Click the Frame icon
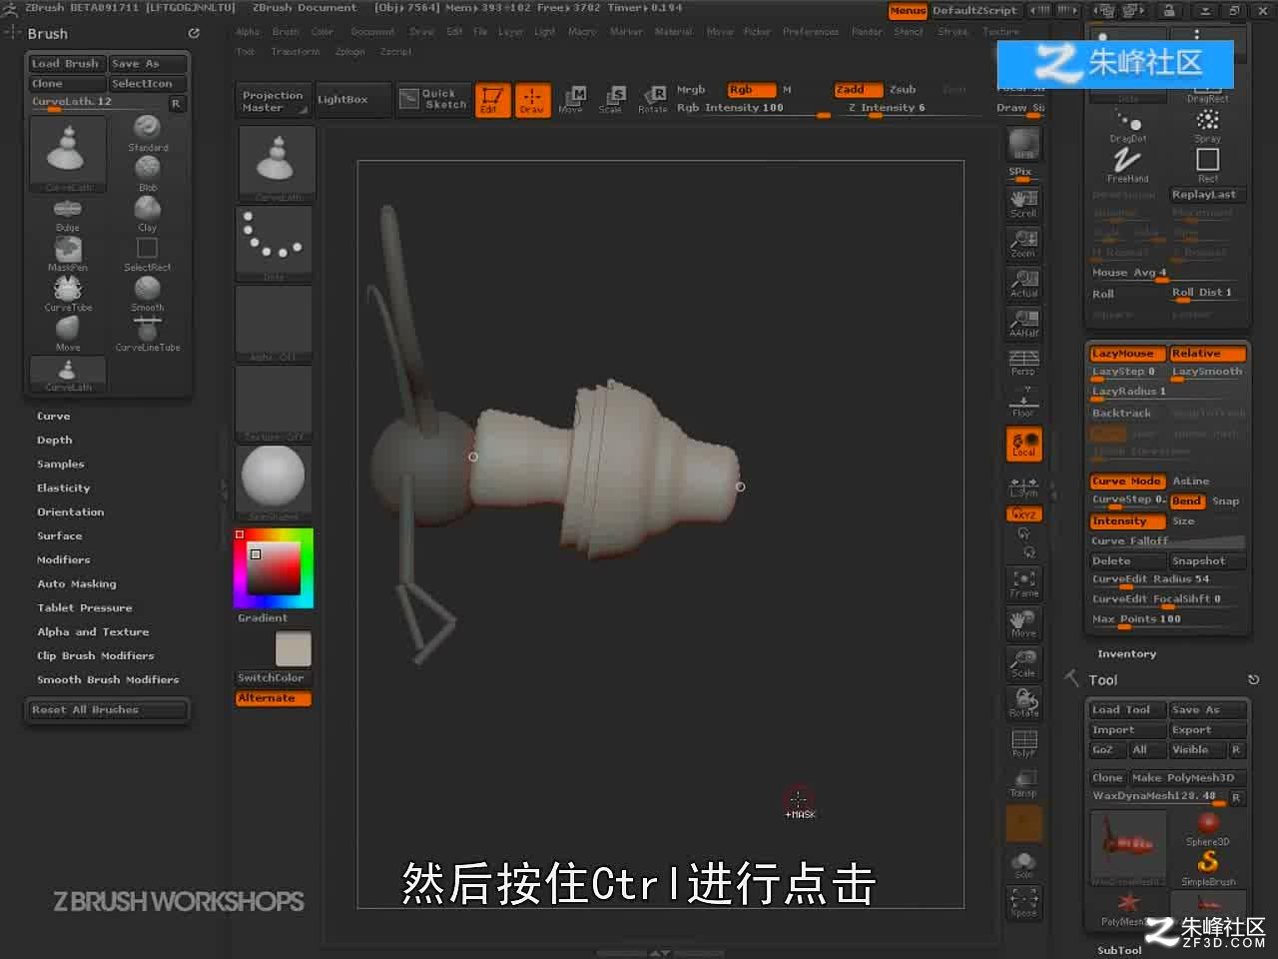Image resolution: width=1278 pixels, height=959 pixels. point(1023,582)
